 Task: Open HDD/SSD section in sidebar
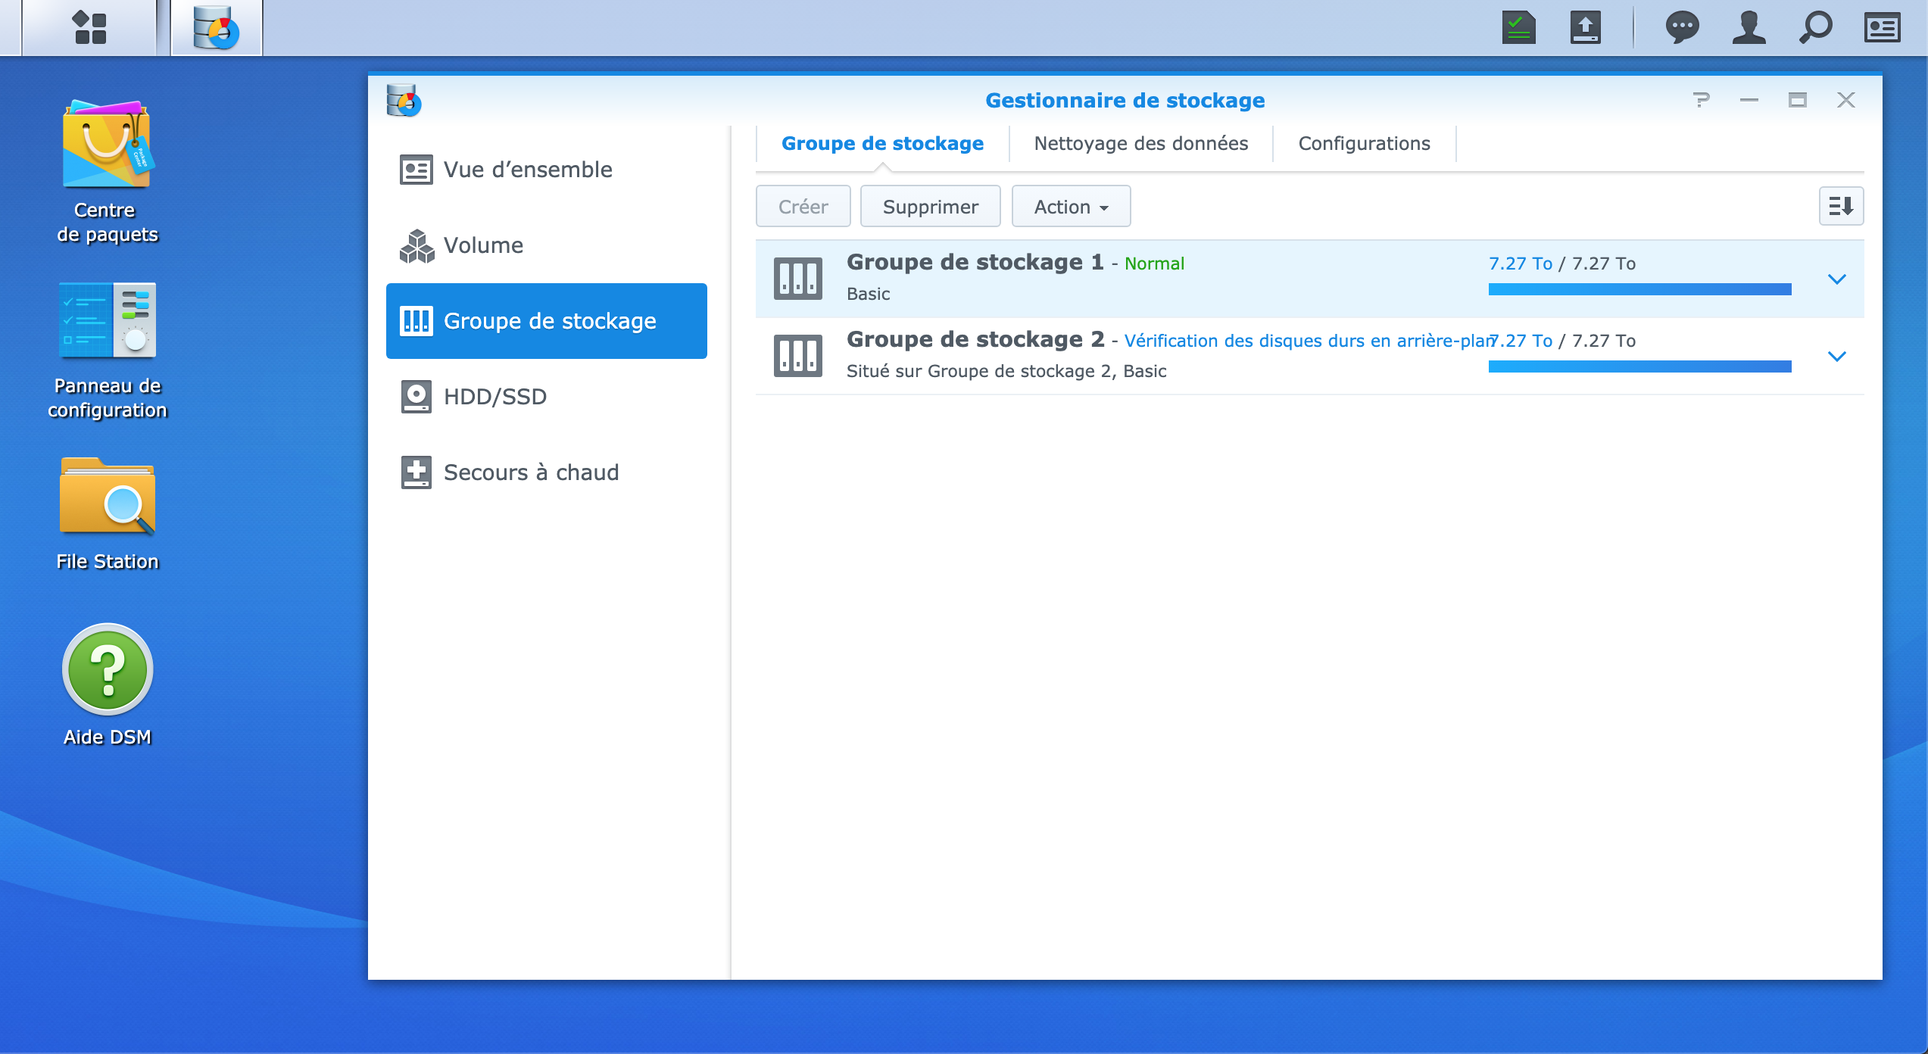pos(494,397)
